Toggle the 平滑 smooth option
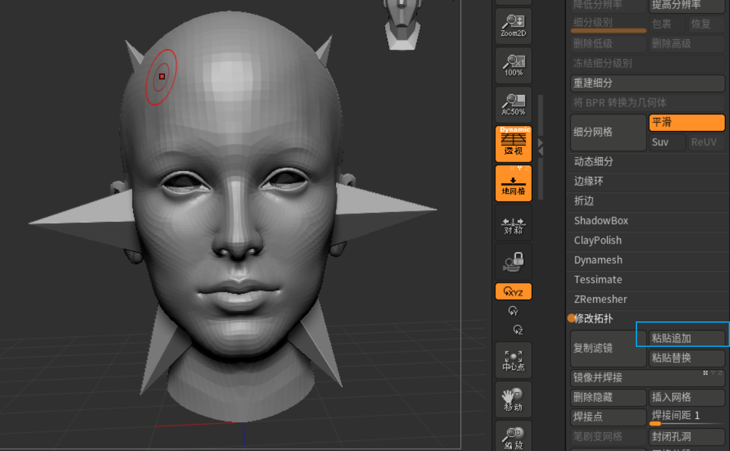 coord(686,122)
